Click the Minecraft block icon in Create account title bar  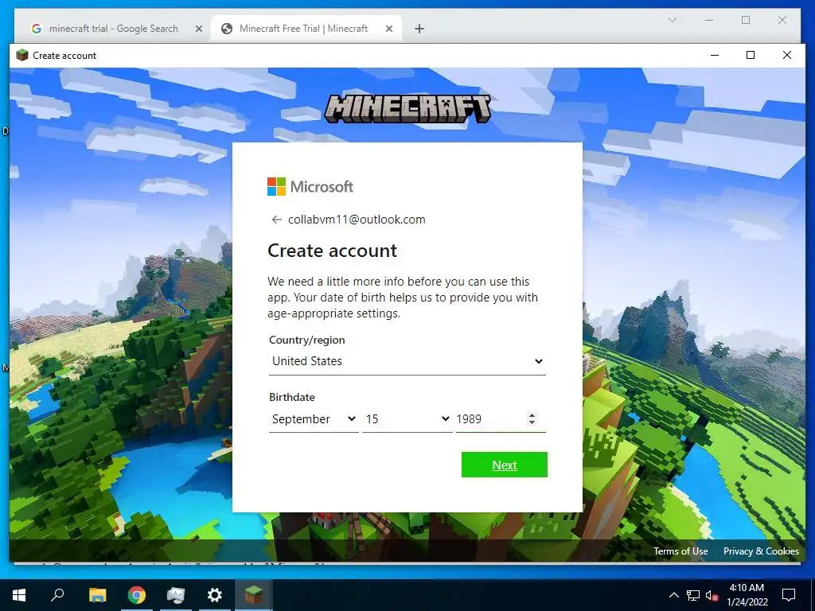point(21,55)
